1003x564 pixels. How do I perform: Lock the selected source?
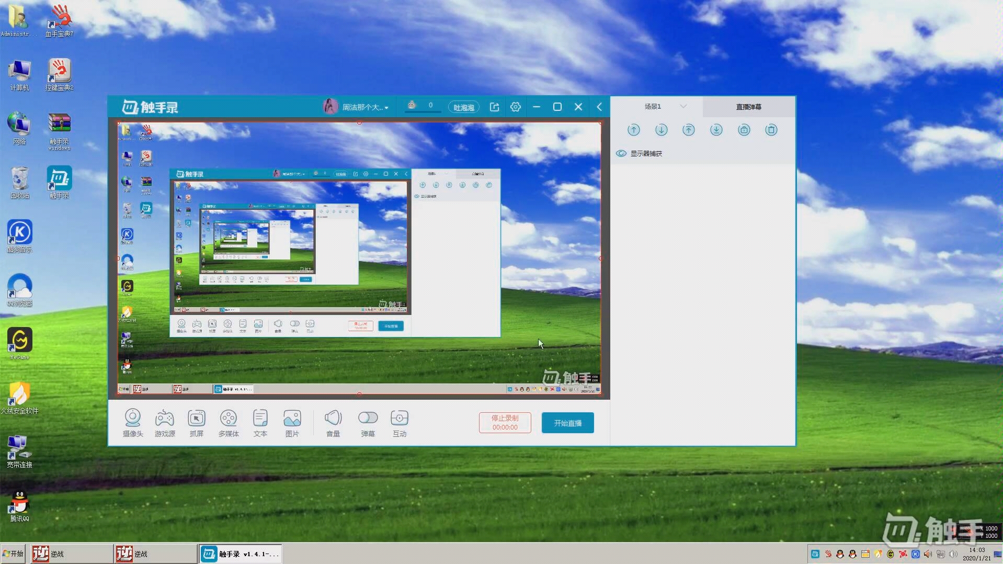744,130
